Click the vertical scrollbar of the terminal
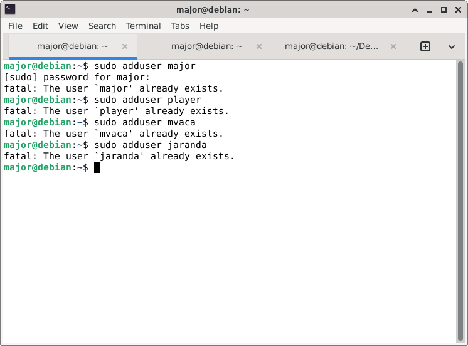The image size is (468, 346). 460,201
